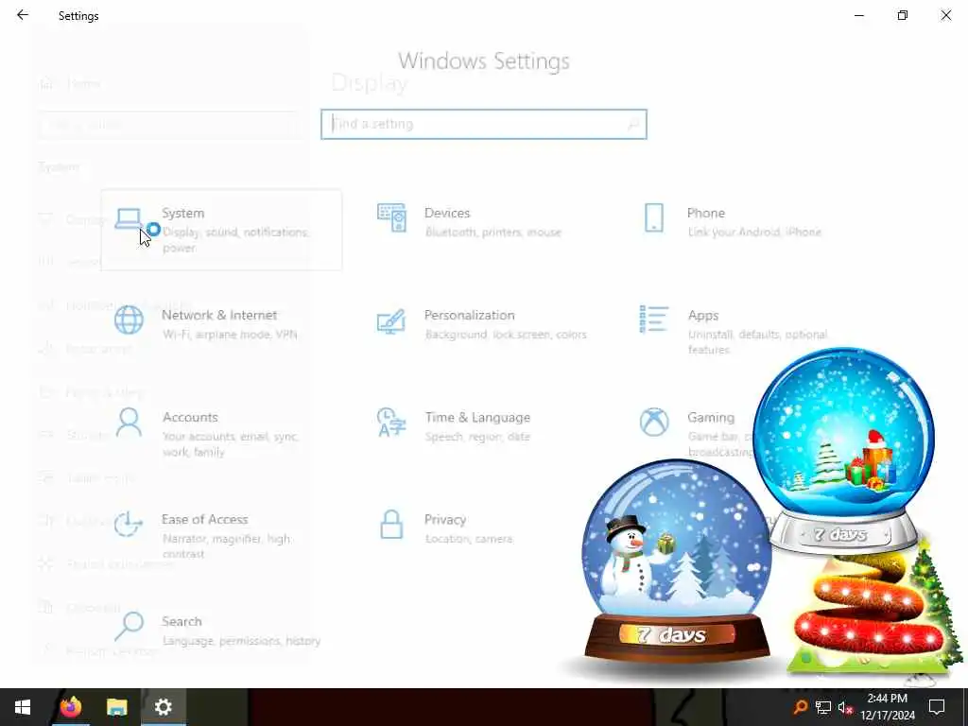Screen dimensions: 968x726
Task: Click the back arrow in Settings
Action: coord(23,15)
